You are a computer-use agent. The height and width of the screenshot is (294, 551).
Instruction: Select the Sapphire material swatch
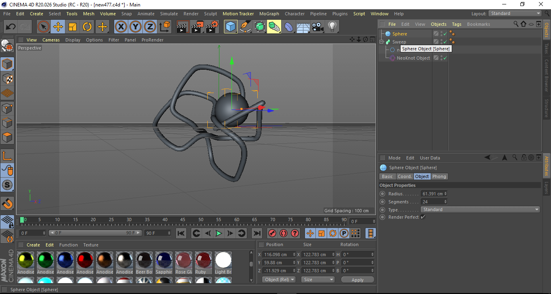164,263
